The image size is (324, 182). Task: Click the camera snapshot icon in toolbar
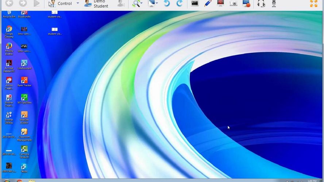[x=233, y=3]
